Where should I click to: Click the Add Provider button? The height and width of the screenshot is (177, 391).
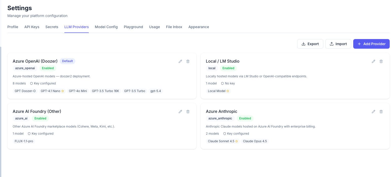371,44
